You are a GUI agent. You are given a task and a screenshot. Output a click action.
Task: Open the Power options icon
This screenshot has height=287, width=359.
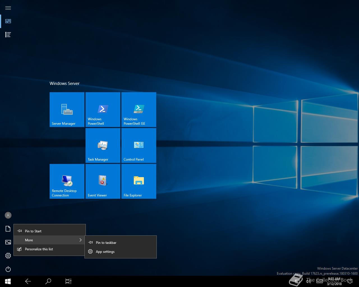(x=8, y=269)
